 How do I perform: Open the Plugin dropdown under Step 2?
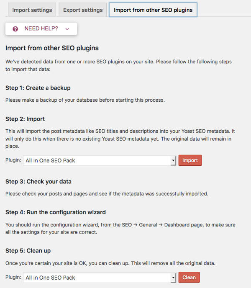(100, 160)
